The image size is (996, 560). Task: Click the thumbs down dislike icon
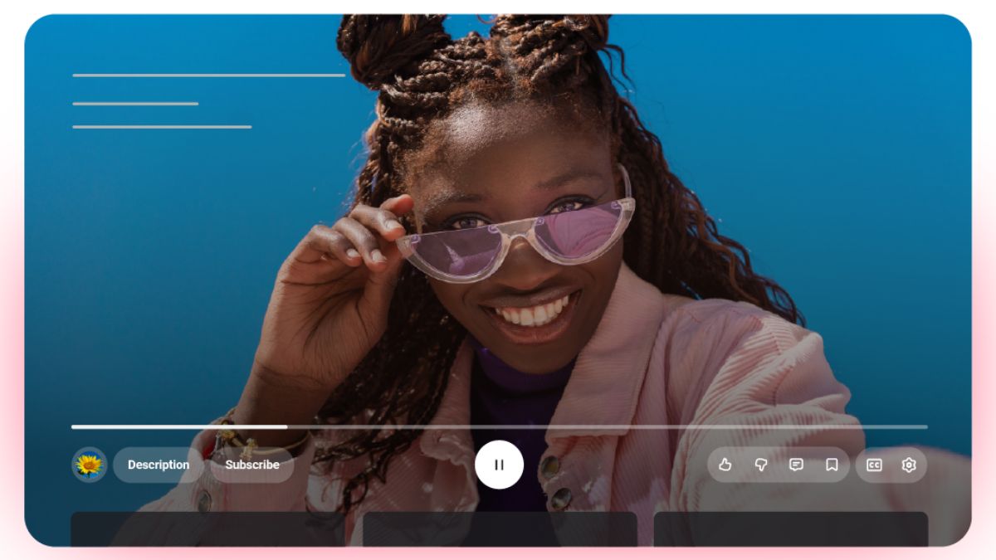click(x=760, y=465)
